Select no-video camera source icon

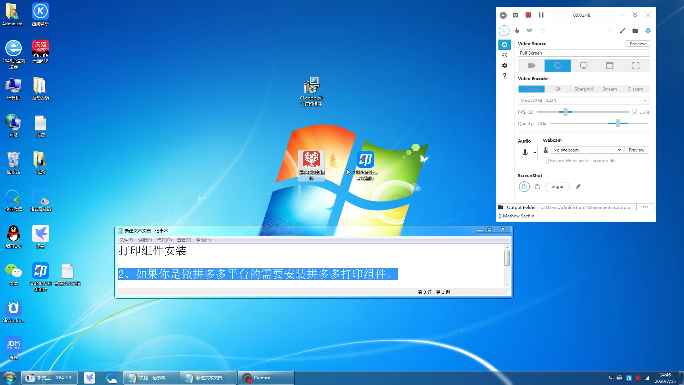pyautogui.click(x=532, y=66)
